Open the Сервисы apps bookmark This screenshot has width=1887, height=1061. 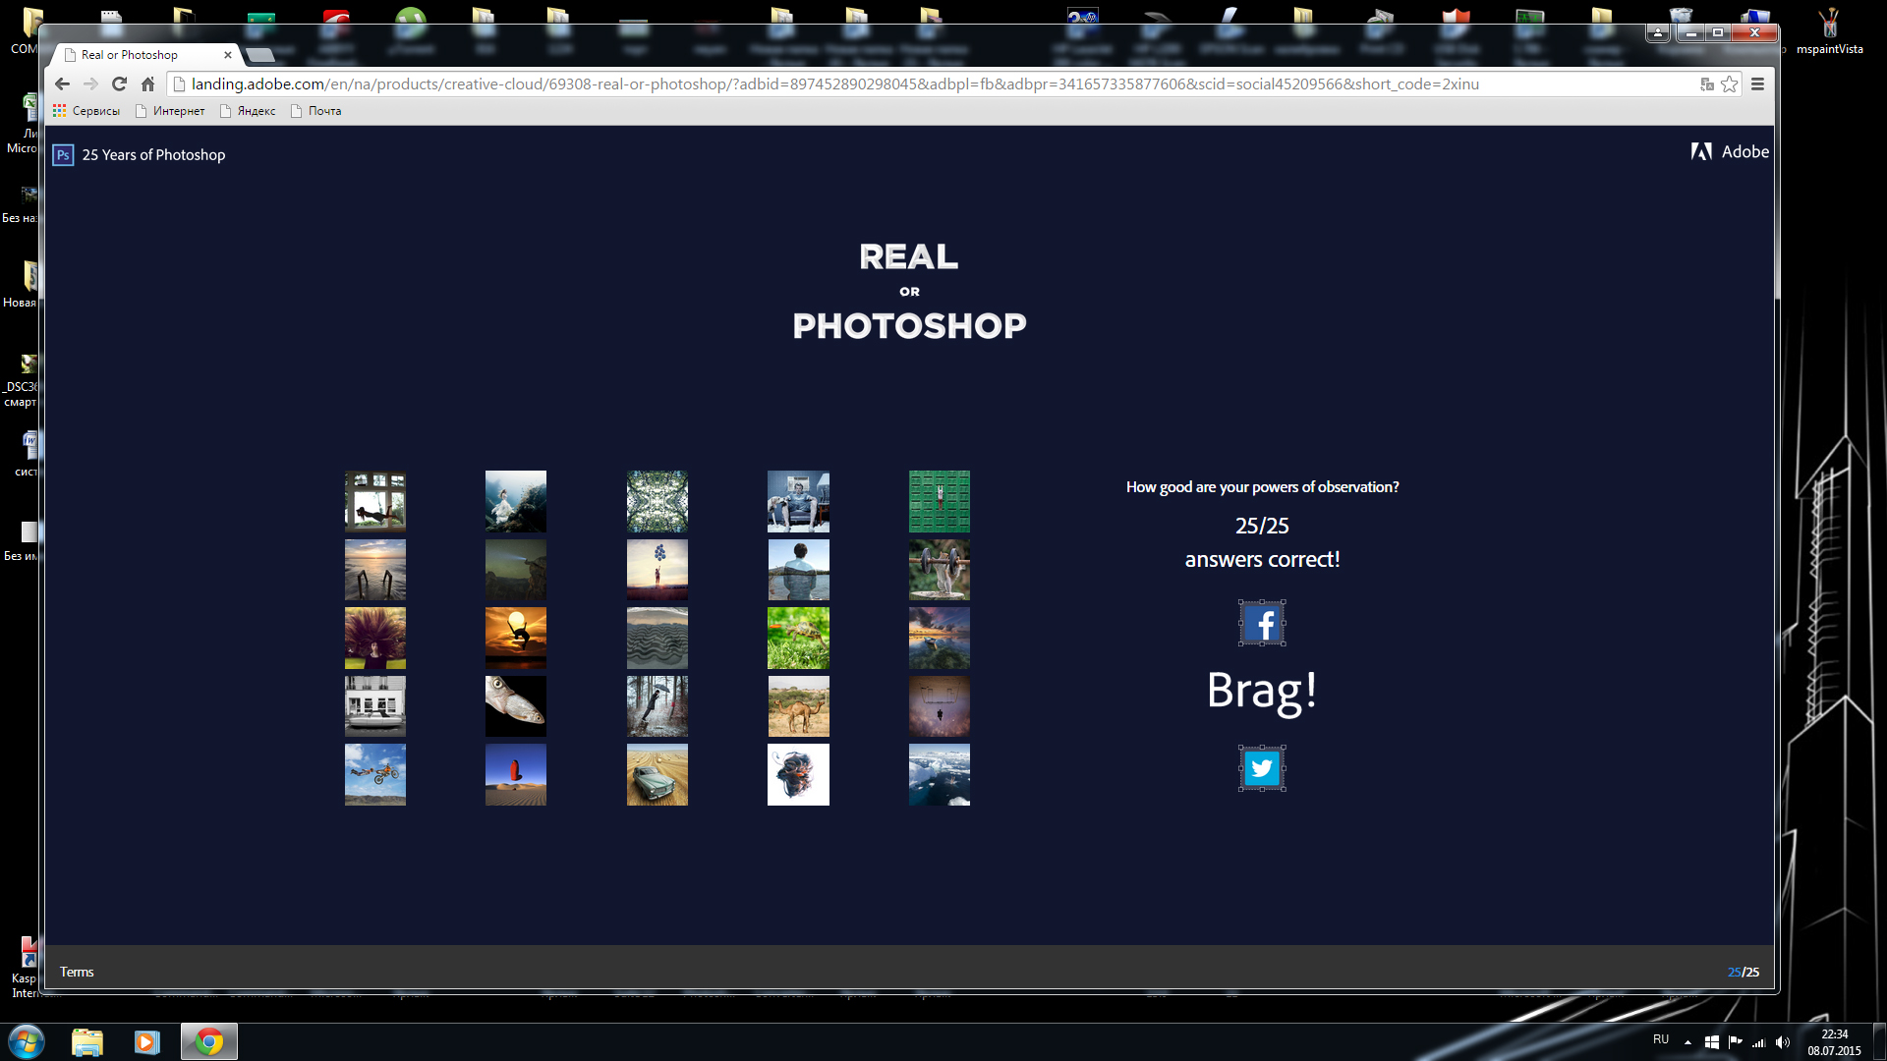point(86,111)
